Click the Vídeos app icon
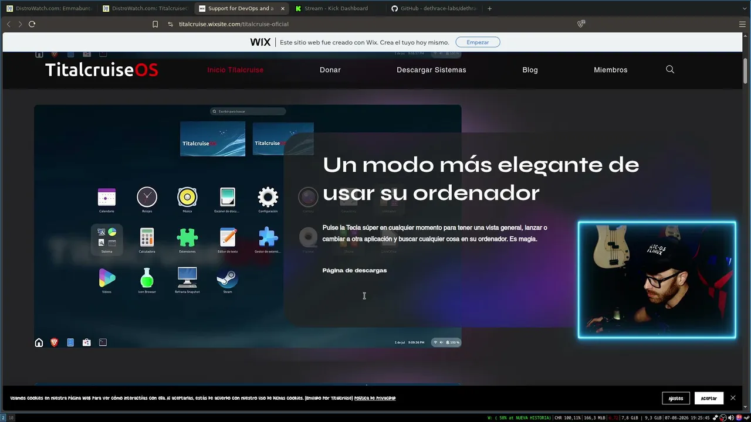The width and height of the screenshot is (751, 422). 107,278
